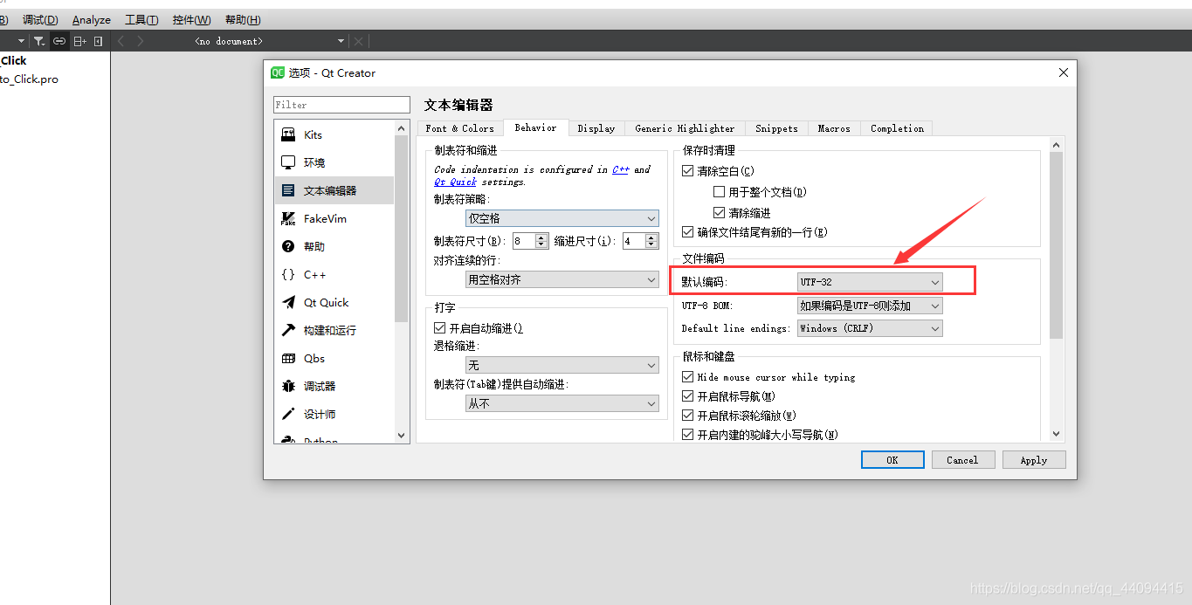This screenshot has width=1192, height=605.
Task: Toggle 确保文件结尾有新的一行 checkbox
Action: [688, 232]
